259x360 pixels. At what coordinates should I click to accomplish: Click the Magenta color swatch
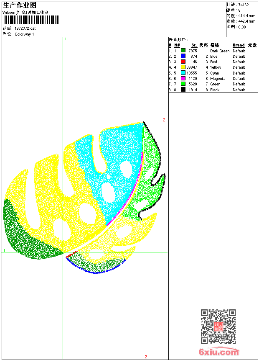click(183, 78)
